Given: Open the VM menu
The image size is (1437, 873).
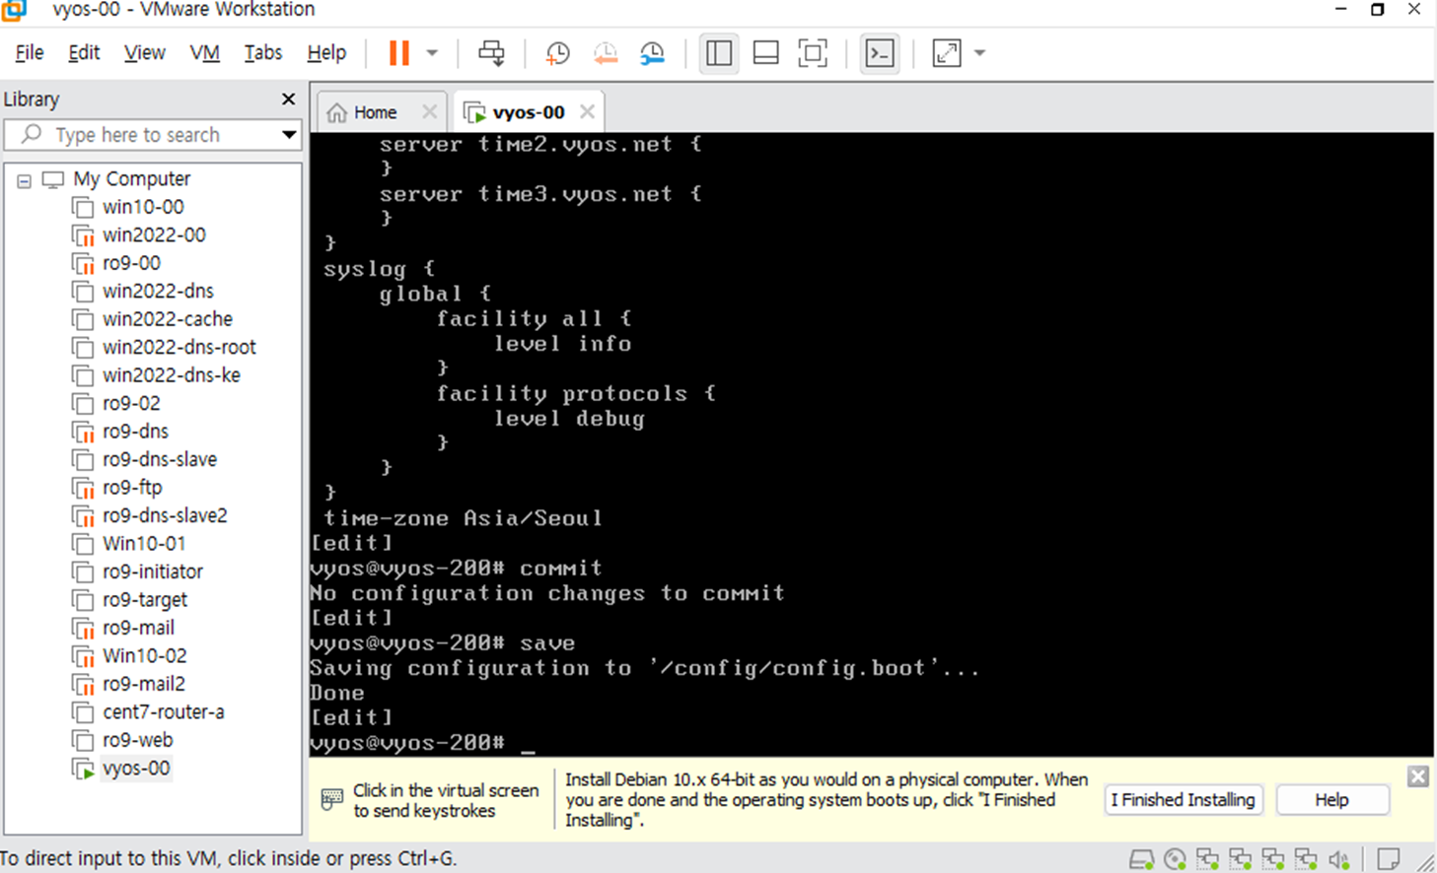Looking at the screenshot, I should point(204,52).
